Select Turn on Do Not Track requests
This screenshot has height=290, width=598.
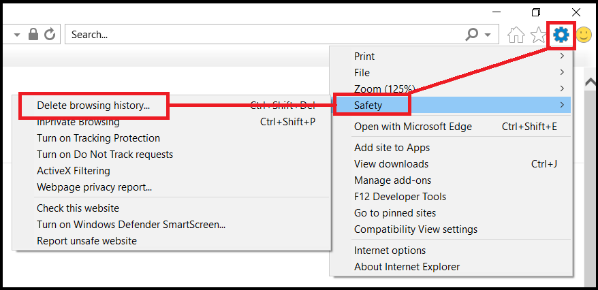[x=172, y=155]
